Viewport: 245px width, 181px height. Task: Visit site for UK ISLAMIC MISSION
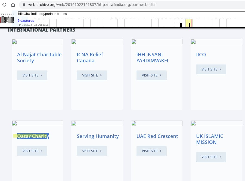(211, 157)
